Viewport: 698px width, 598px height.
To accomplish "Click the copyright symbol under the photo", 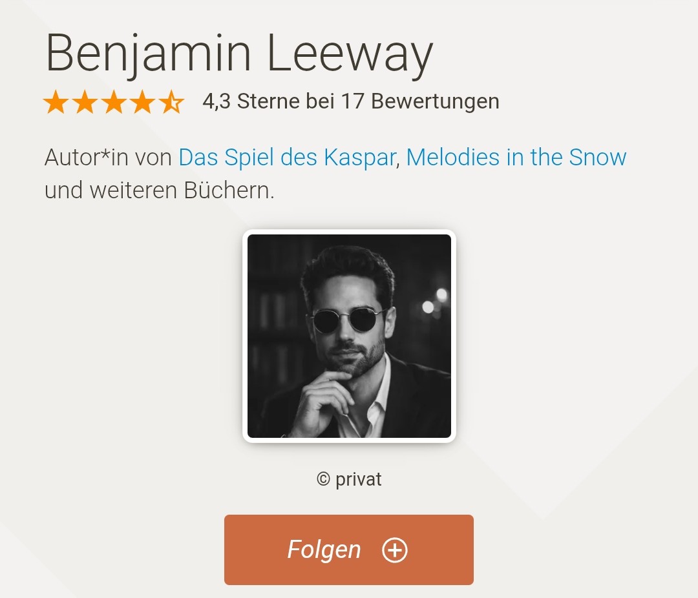I will (323, 479).
